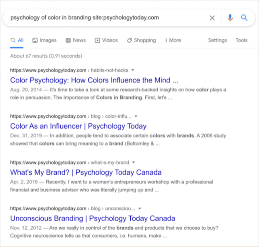Open the Settings menu

(217, 40)
